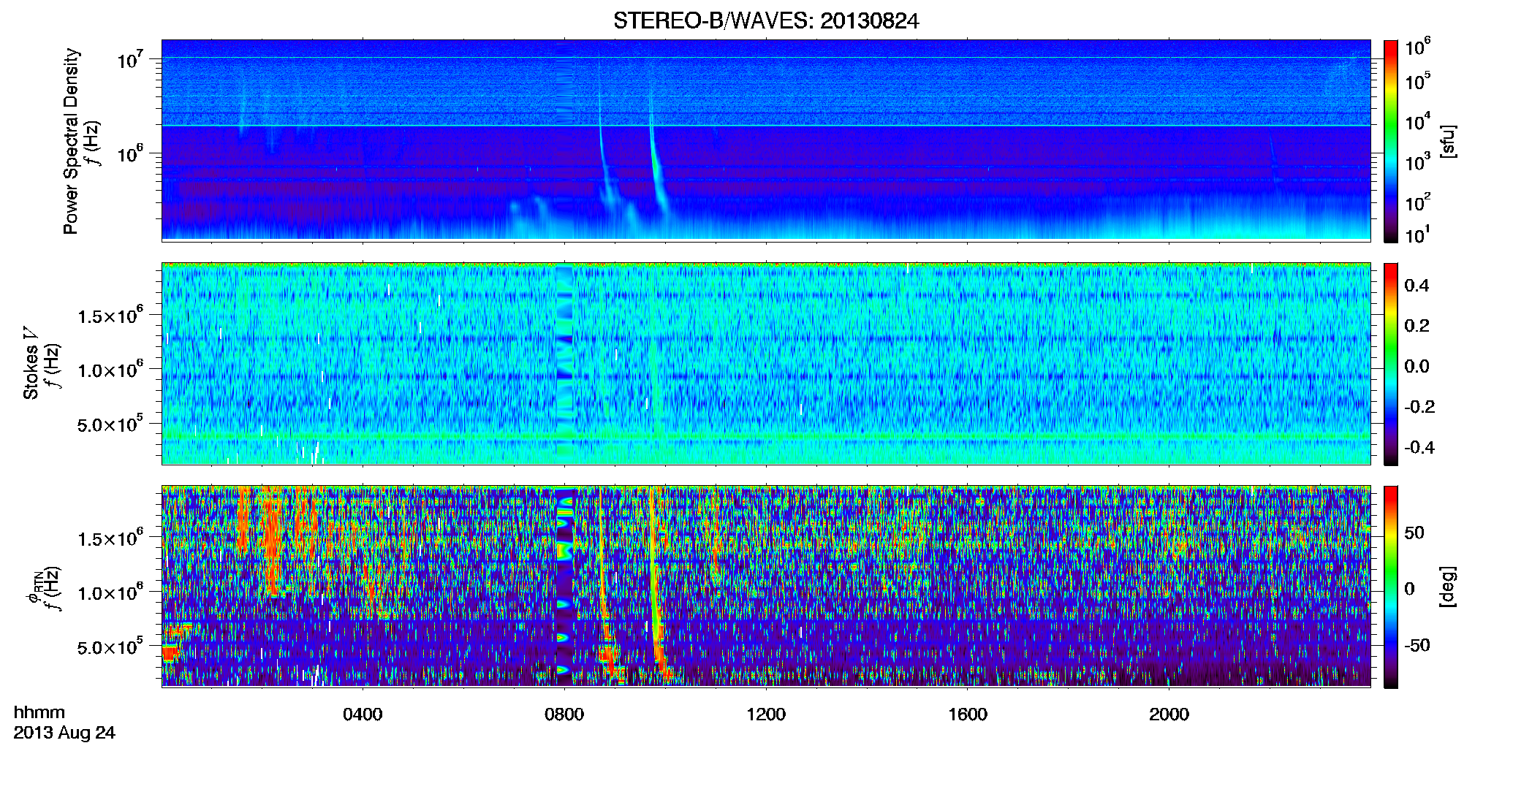Click the '2000' time tick label
This screenshot has height=789, width=1532.
point(1169,714)
